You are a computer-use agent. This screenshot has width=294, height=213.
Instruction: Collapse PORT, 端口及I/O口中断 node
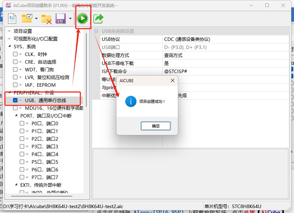[16, 115]
